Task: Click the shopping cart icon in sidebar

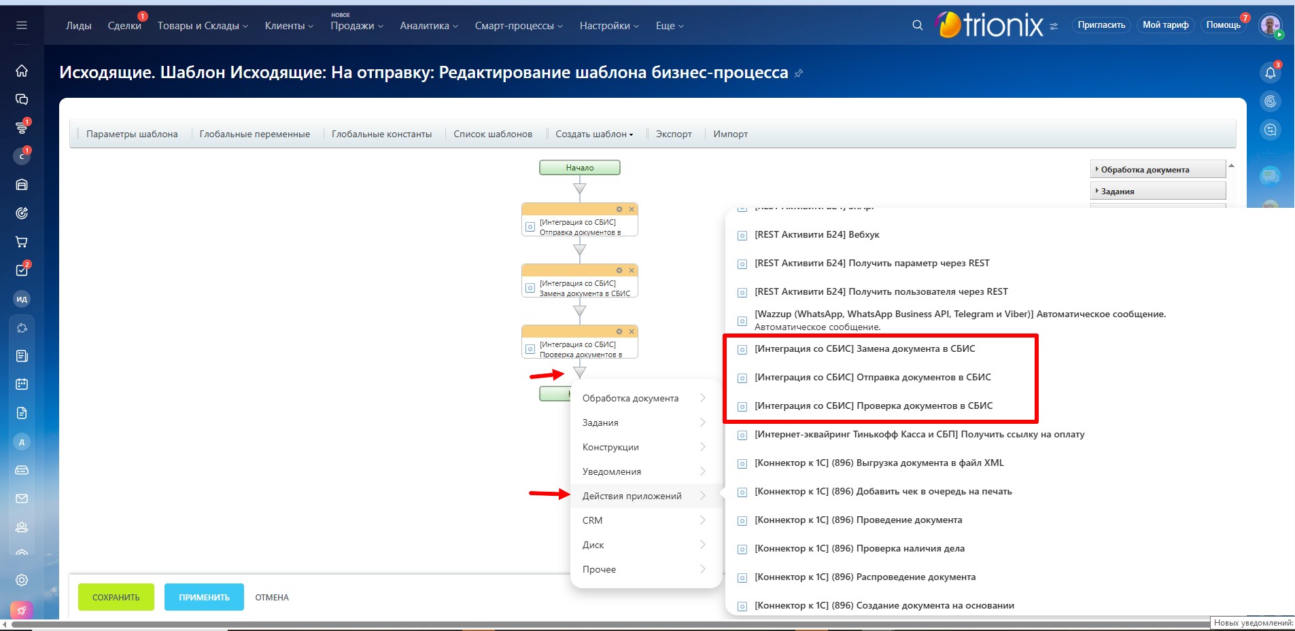Action: pyautogui.click(x=22, y=242)
